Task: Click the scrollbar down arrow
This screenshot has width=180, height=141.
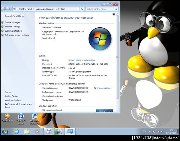Action: 117,110
